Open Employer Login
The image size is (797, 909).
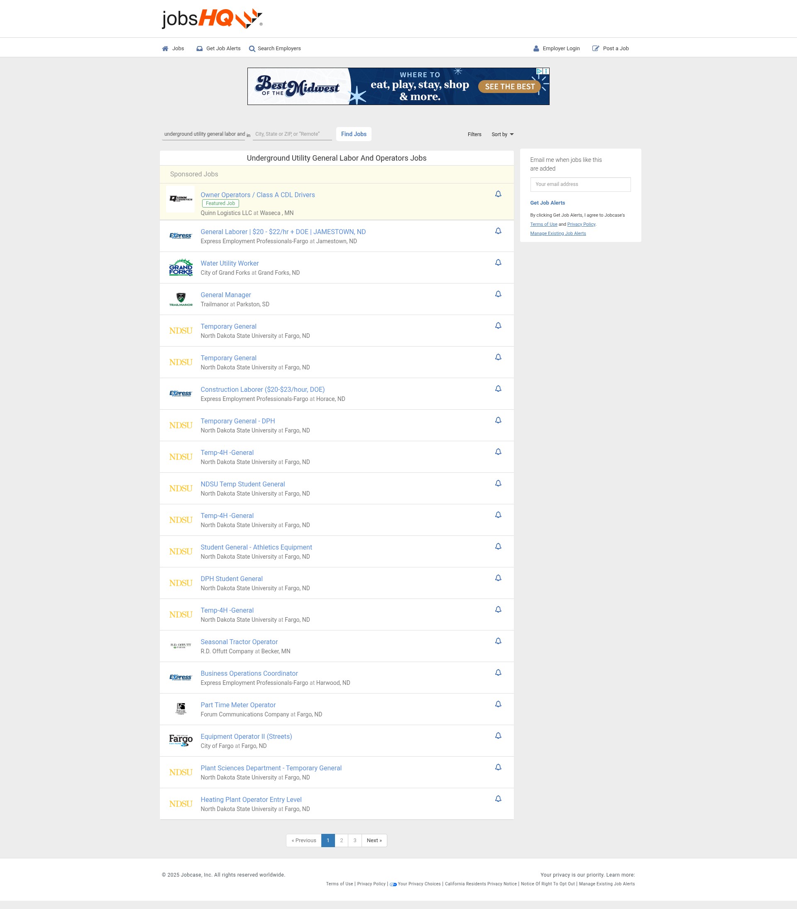pos(556,49)
